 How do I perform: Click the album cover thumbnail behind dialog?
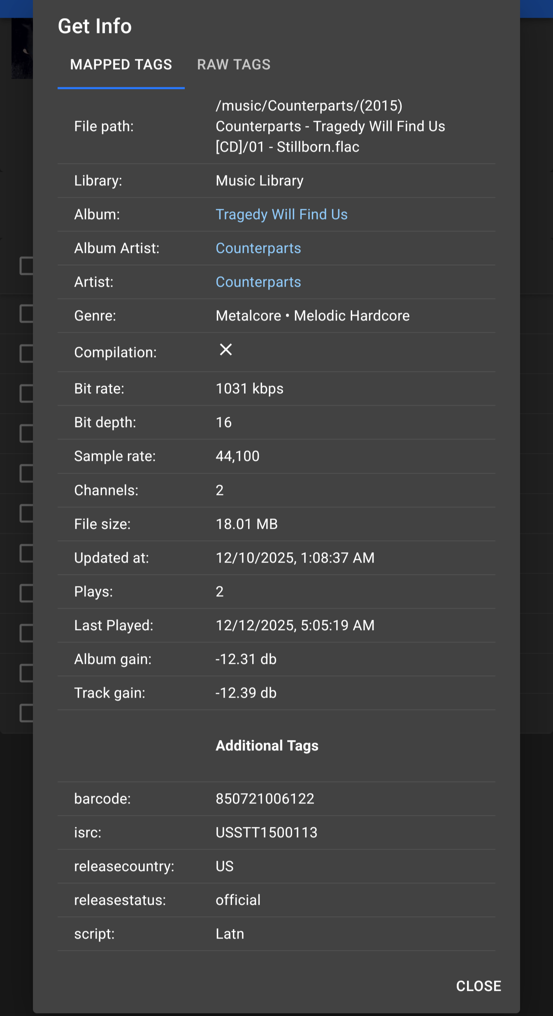pos(22,49)
